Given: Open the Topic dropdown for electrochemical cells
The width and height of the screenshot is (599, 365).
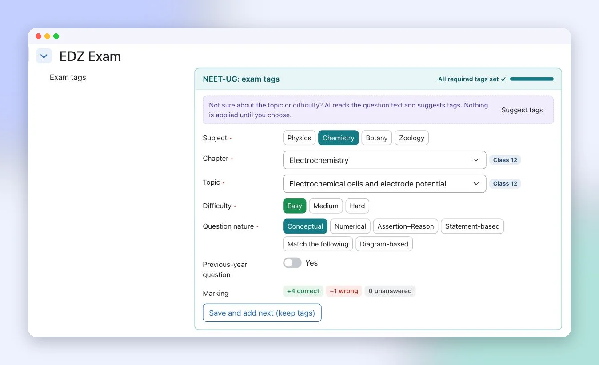Looking at the screenshot, I should click(x=384, y=183).
